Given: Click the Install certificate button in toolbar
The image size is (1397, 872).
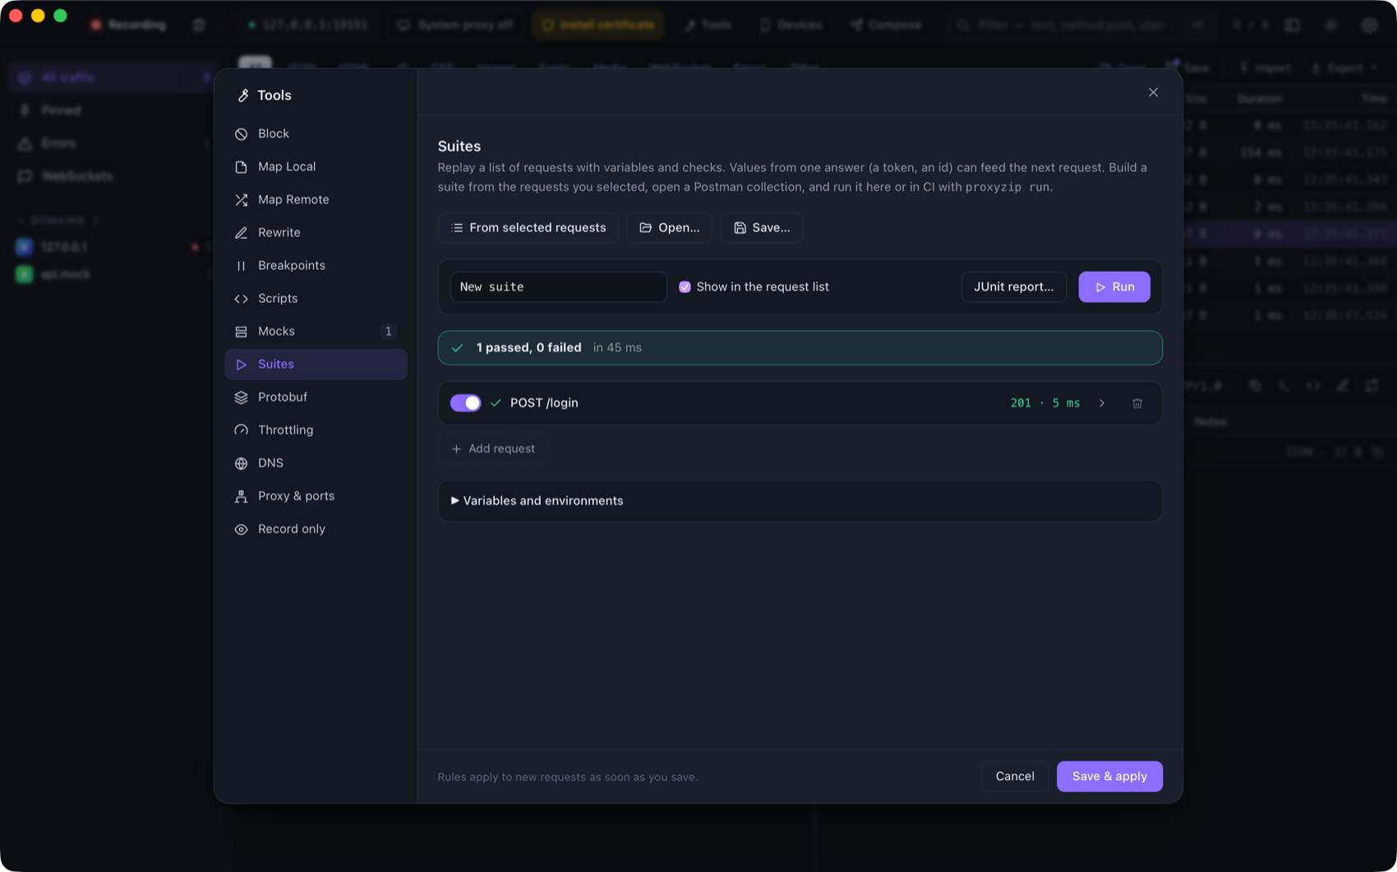Looking at the screenshot, I should click(598, 25).
